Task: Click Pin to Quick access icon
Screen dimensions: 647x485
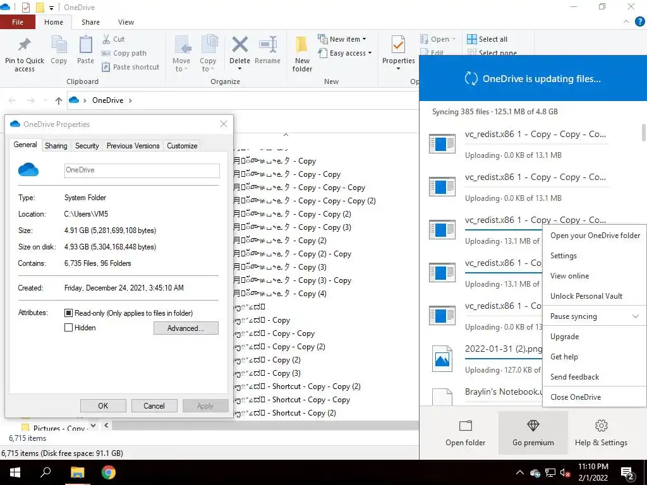Action: 25,45
